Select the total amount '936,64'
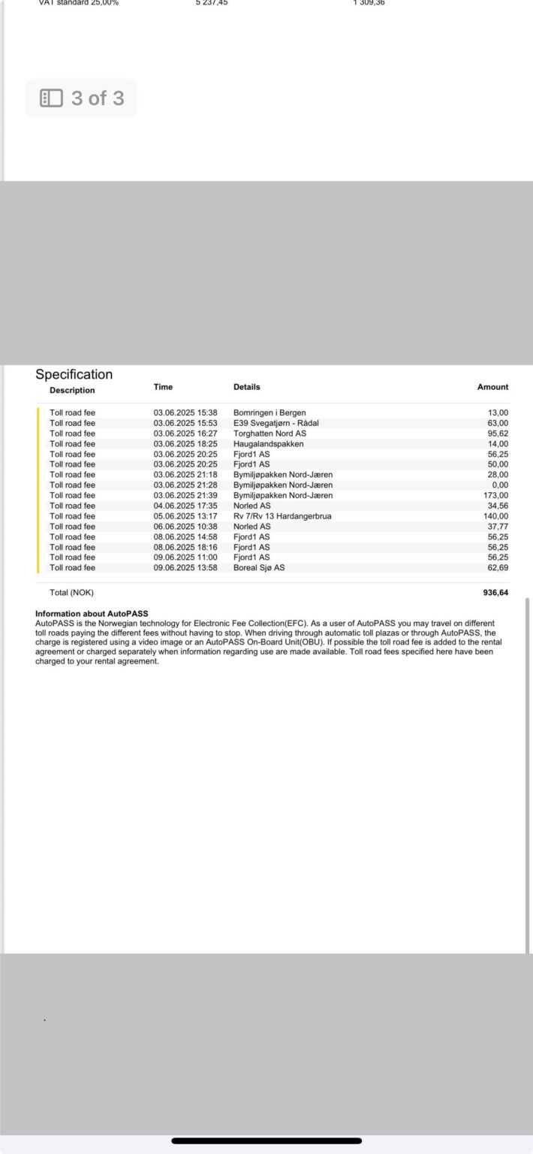The width and height of the screenshot is (533, 1154). tap(495, 593)
